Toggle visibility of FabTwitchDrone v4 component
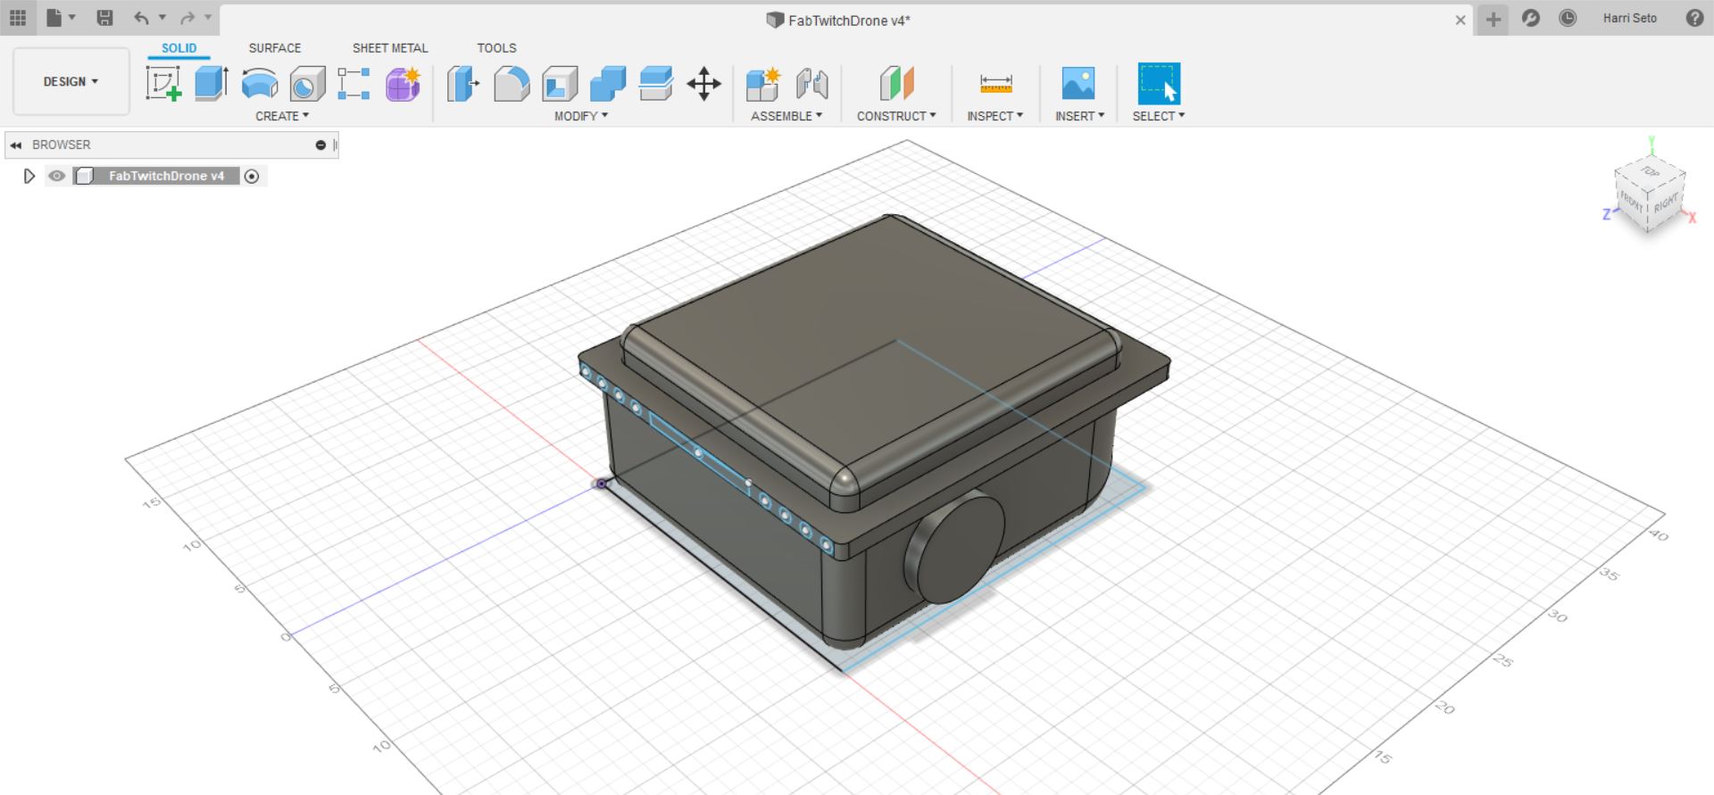 coord(56,176)
